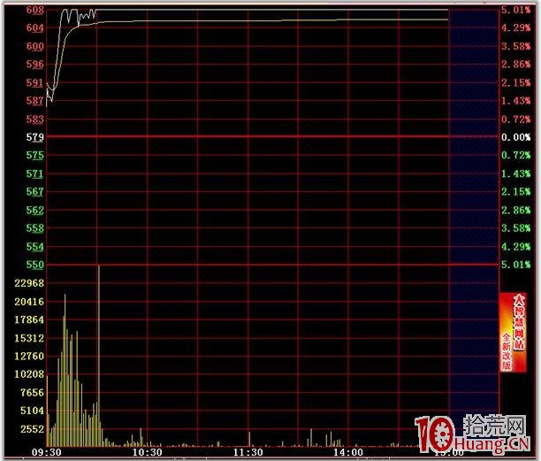Click the 10:30 time axis label
541x461 pixels.
(148, 452)
